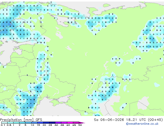Click the 45–50 mm legend color swatch
Screen dimensions: 164x126
[76, 123]
